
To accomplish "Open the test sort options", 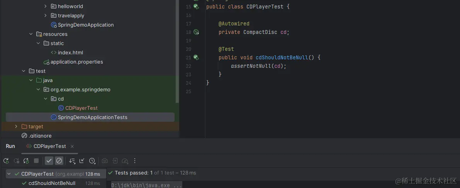I will coord(72,161).
